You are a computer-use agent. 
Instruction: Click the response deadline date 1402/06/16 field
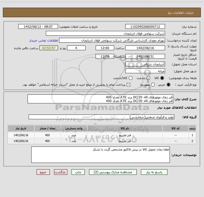click(x=145, y=48)
